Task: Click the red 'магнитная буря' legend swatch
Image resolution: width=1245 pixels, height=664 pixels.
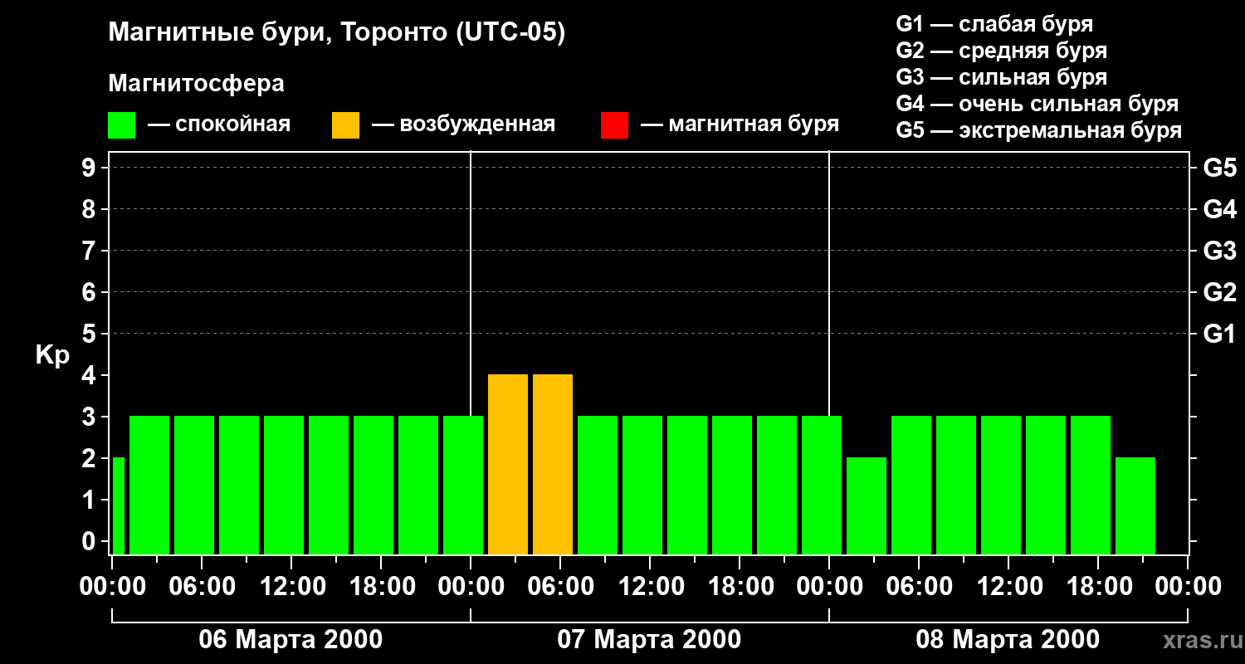Action: click(x=614, y=125)
